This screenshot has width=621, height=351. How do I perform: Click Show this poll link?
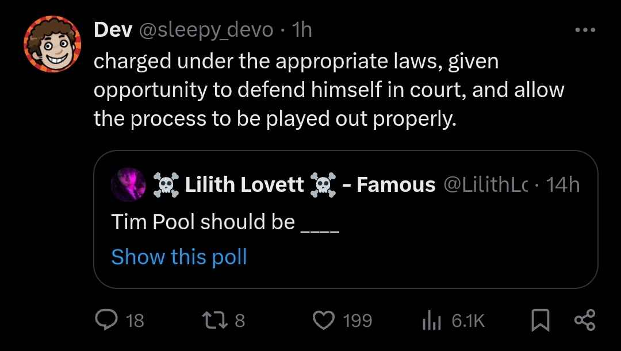179,256
